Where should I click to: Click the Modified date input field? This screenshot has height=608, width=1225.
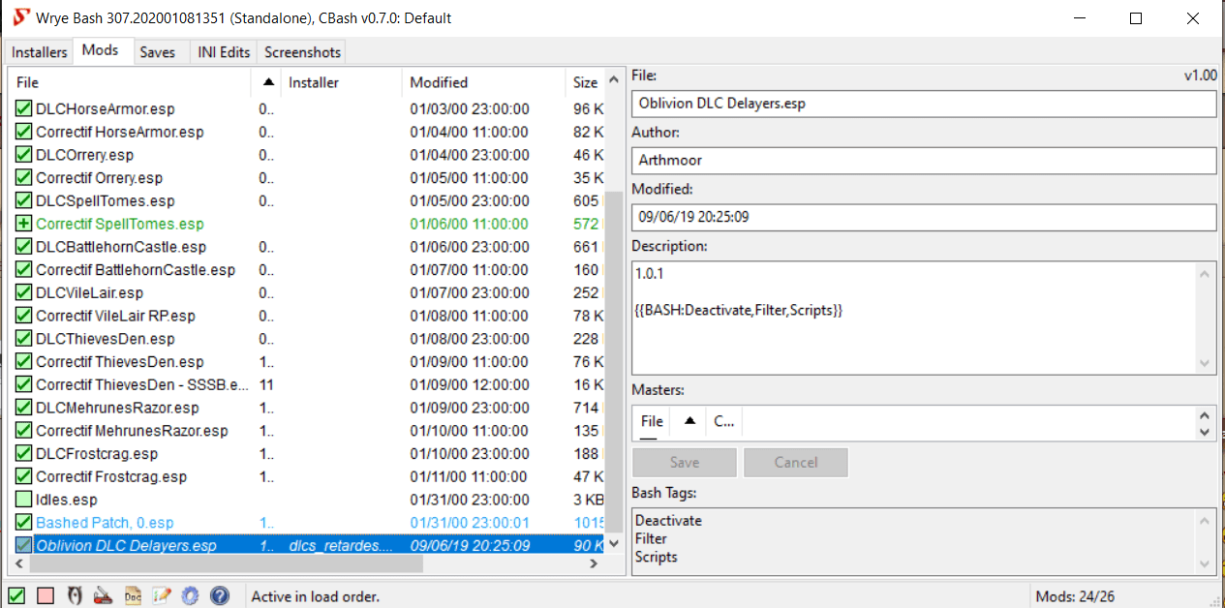(x=924, y=217)
